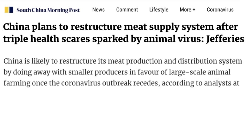This screenshot has height=139, width=248.
Task: Click the yellow block of the SCMP logo
Action: click(x=6, y=10)
